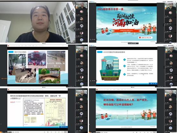Viewport: 177px width, 133px height.
Task: Click PowerPoint logo icon in middle-left panel title bar
Action: pos(8,46)
